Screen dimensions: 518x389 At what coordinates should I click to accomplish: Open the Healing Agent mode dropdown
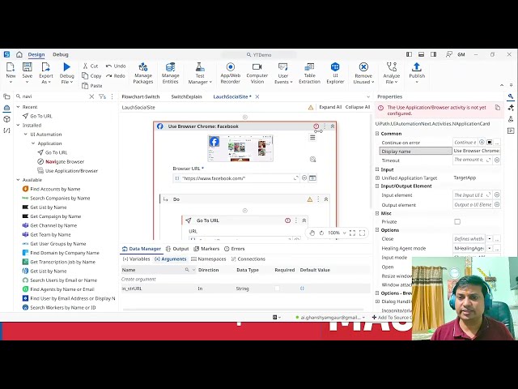[x=490, y=248]
